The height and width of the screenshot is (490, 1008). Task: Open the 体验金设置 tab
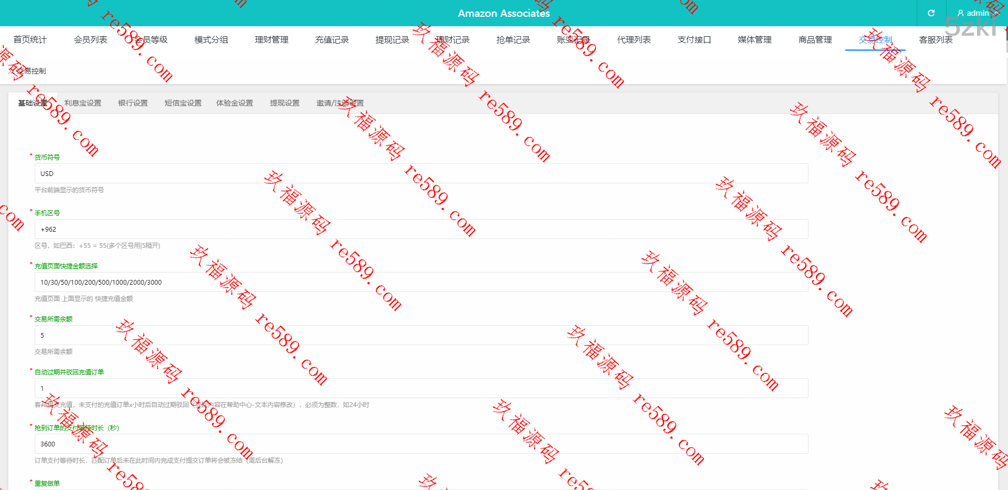pos(235,103)
